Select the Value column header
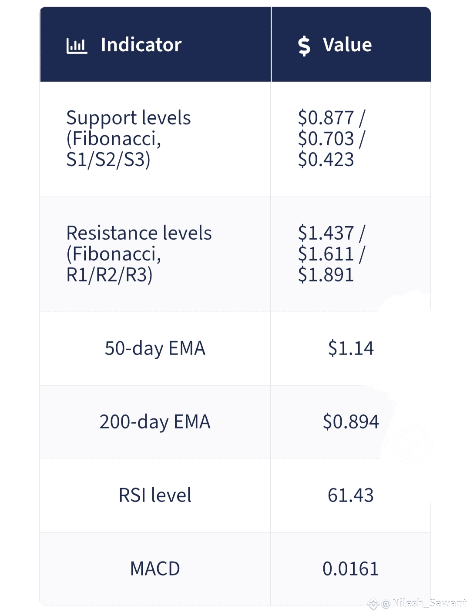The height and width of the screenshot is (615, 470). coord(347,45)
